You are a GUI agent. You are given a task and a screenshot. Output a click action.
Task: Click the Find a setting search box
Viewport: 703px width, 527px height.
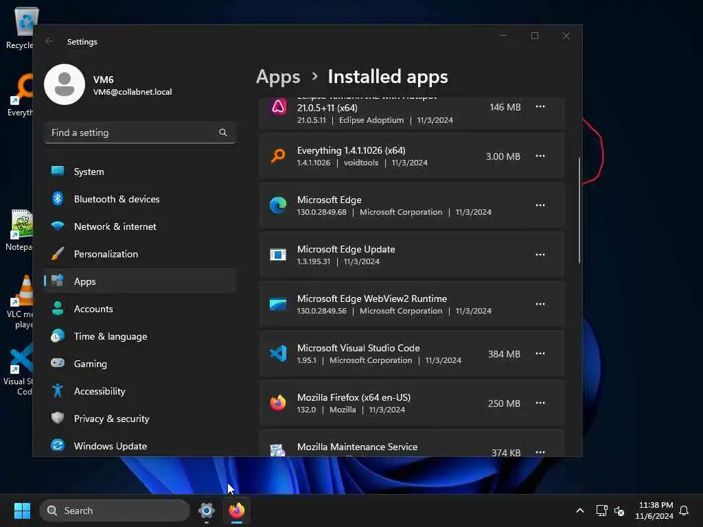[140, 132]
